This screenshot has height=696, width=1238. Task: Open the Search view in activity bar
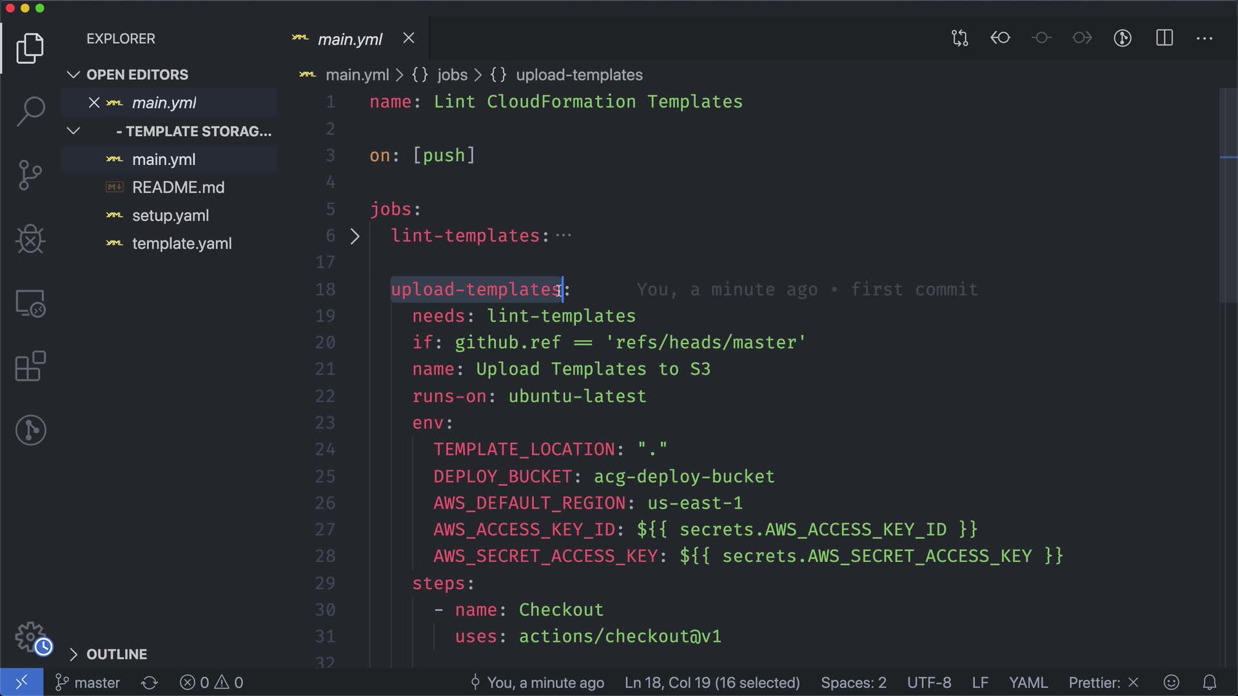click(30, 111)
